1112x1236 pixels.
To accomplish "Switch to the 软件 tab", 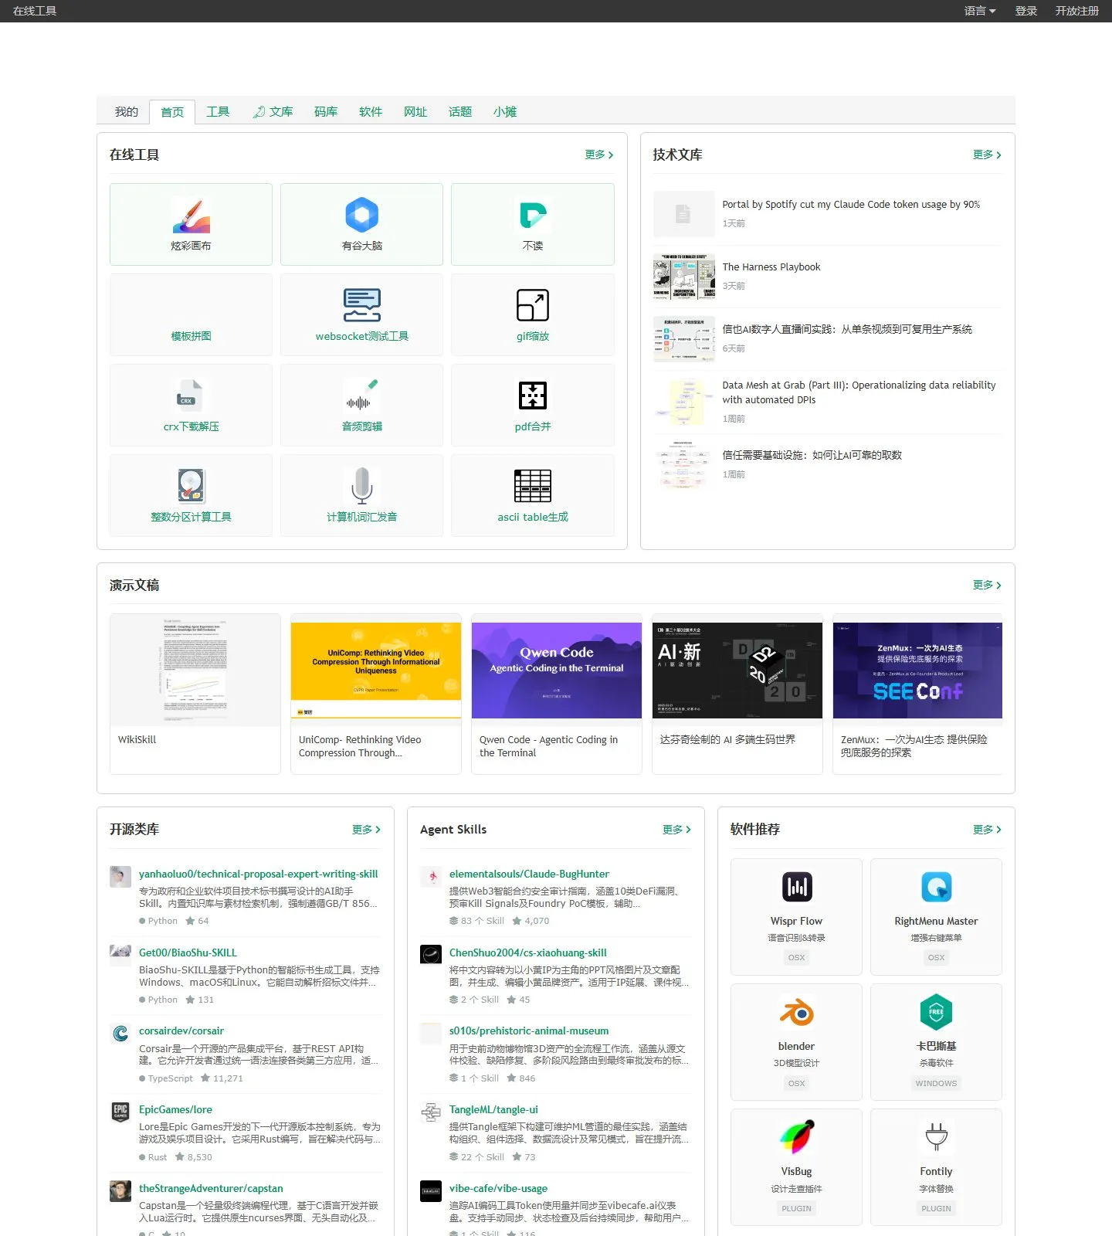I will 371,112.
